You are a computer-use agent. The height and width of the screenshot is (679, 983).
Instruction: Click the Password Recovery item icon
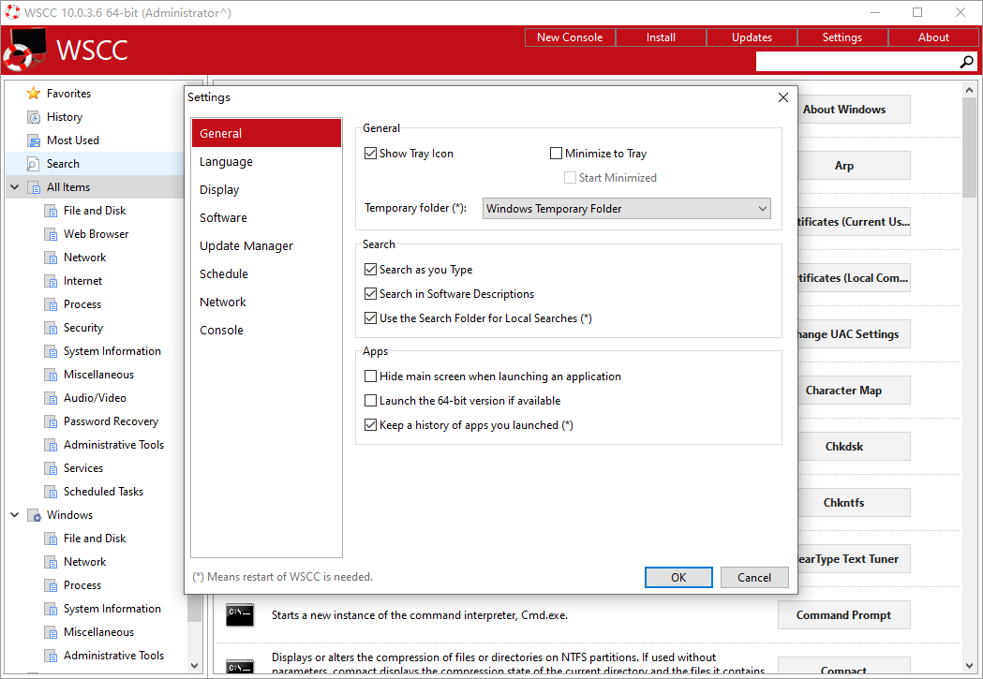click(x=51, y=421)
